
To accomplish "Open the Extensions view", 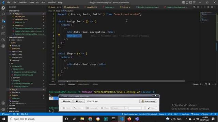I will [3, 34].
